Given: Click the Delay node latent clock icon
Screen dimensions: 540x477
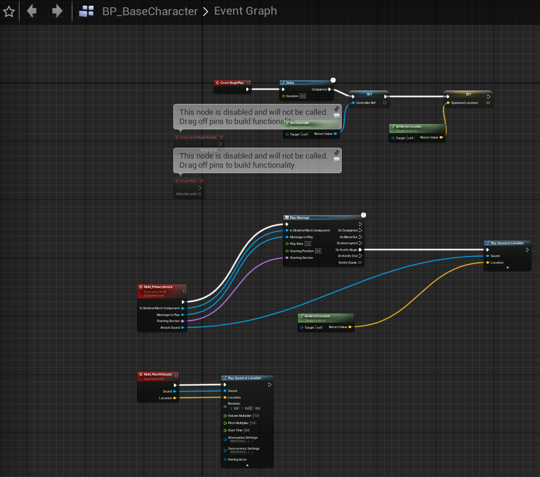Looking at the screenshot, I should [333, 80].
